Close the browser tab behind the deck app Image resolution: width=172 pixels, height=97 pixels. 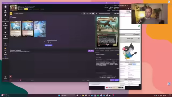point(125,5)
